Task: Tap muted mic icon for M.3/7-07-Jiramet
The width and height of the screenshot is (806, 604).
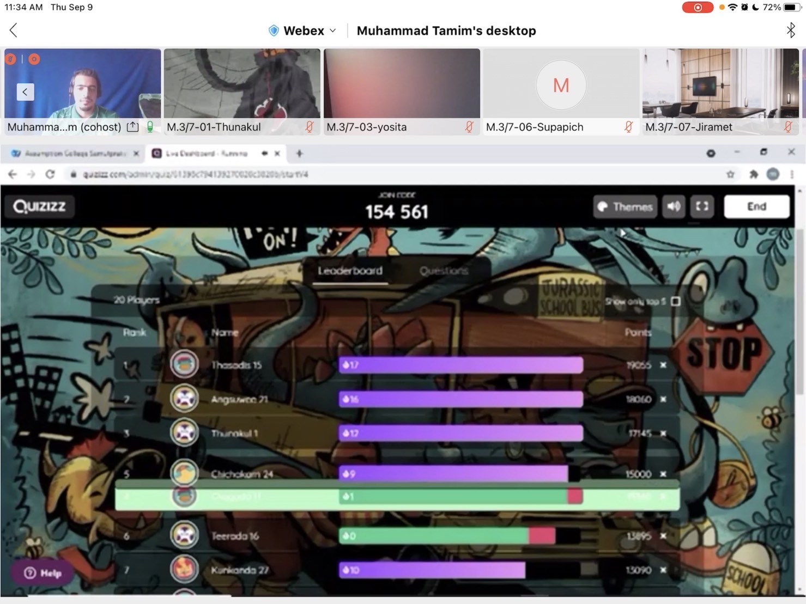Action: pyautogui.click(x=788, y=127)
